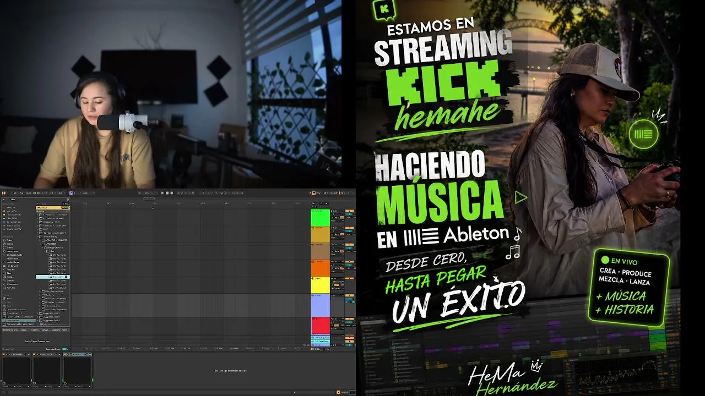The width and height of the screenshot is (705, 396).
Task: Select the green track header
Action: tap(321, 217)
